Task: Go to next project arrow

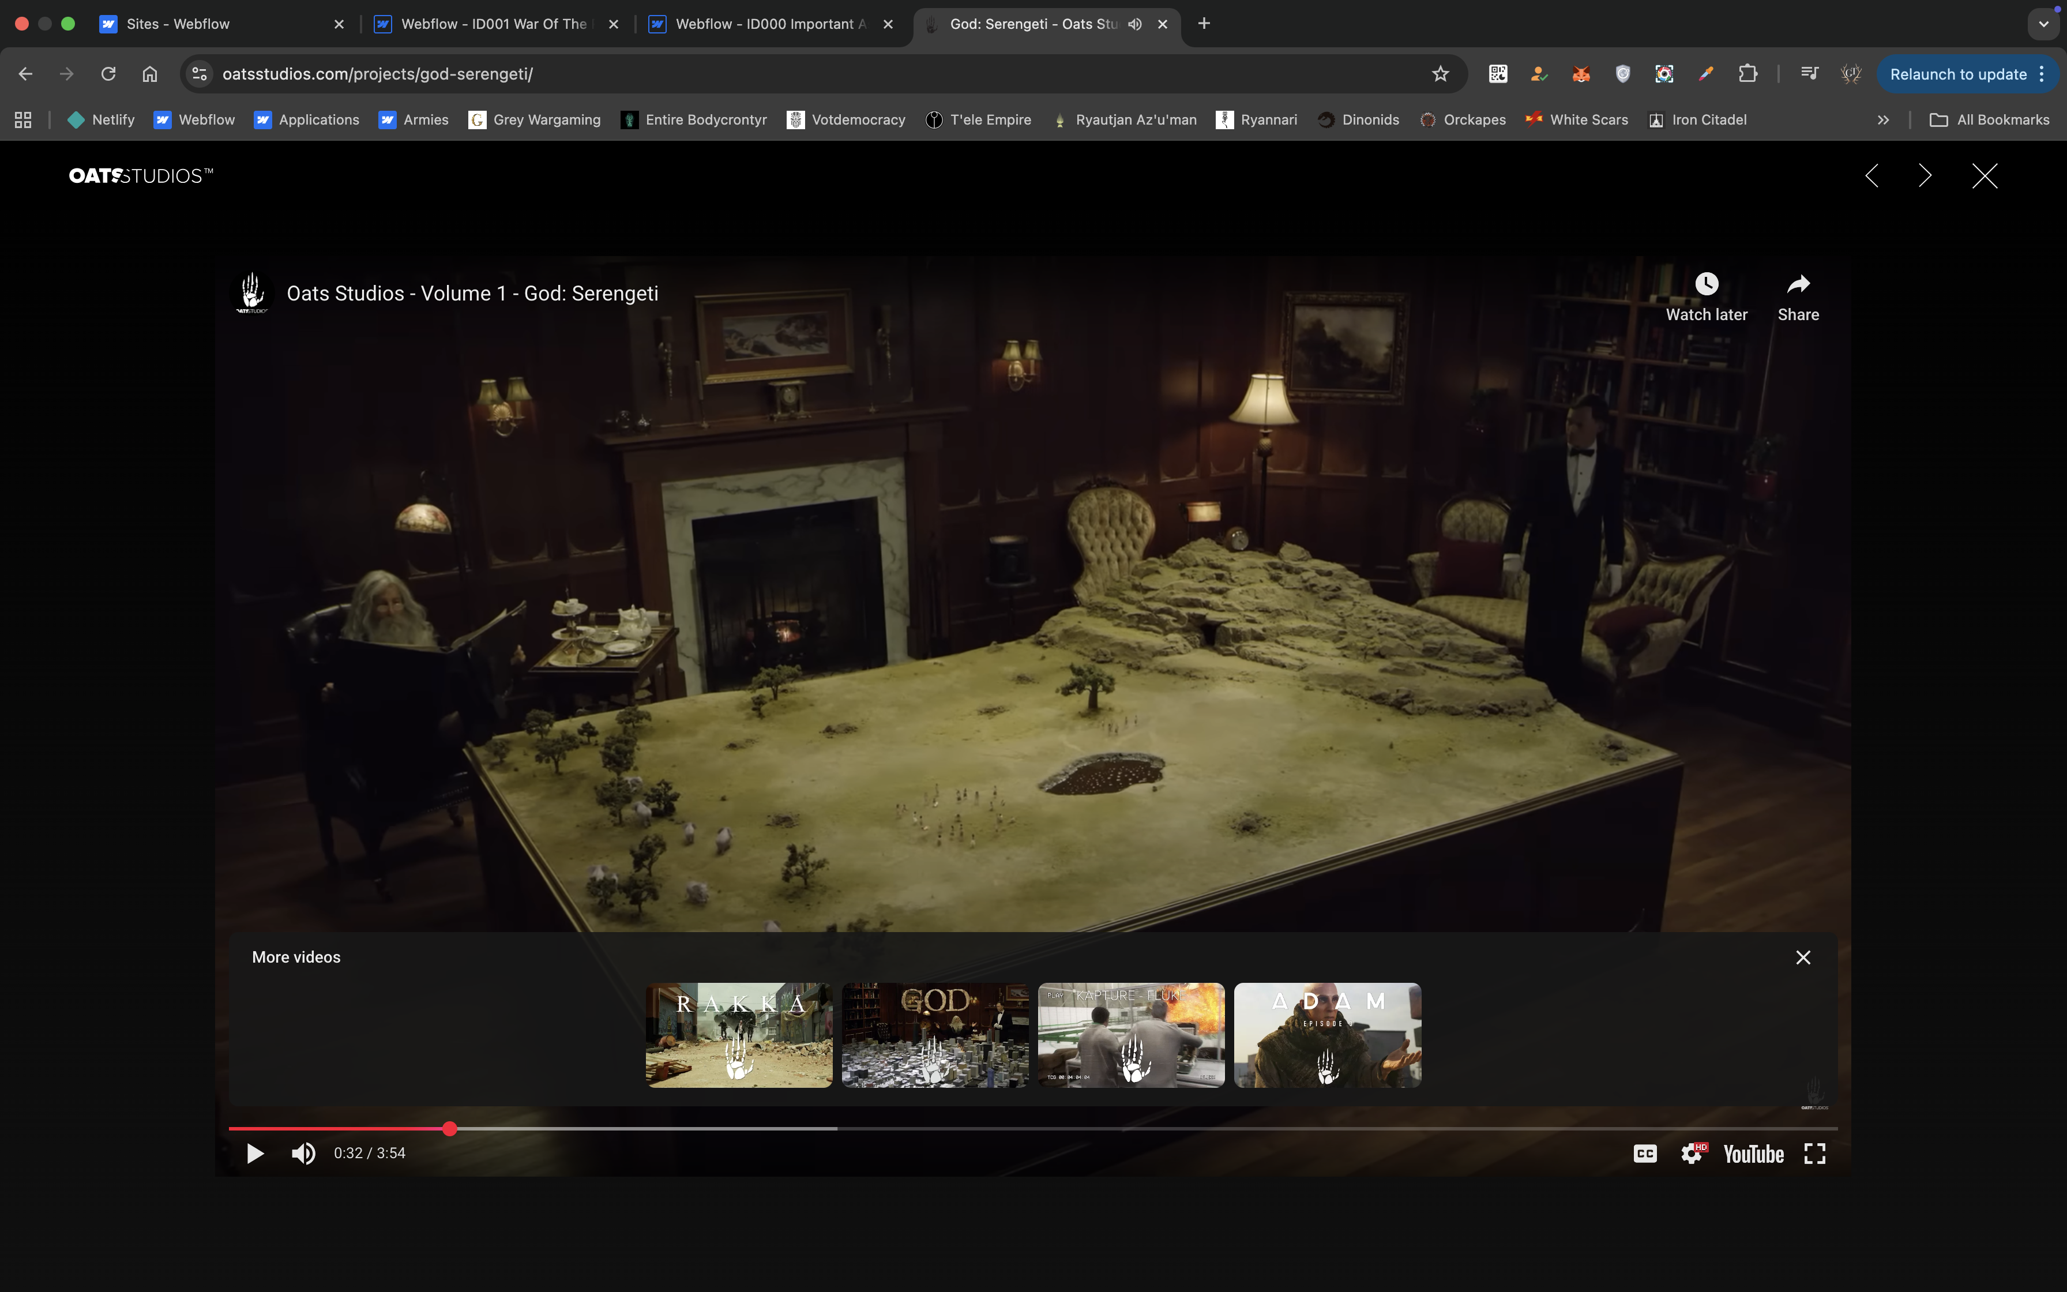Action: coord(1925,176)
